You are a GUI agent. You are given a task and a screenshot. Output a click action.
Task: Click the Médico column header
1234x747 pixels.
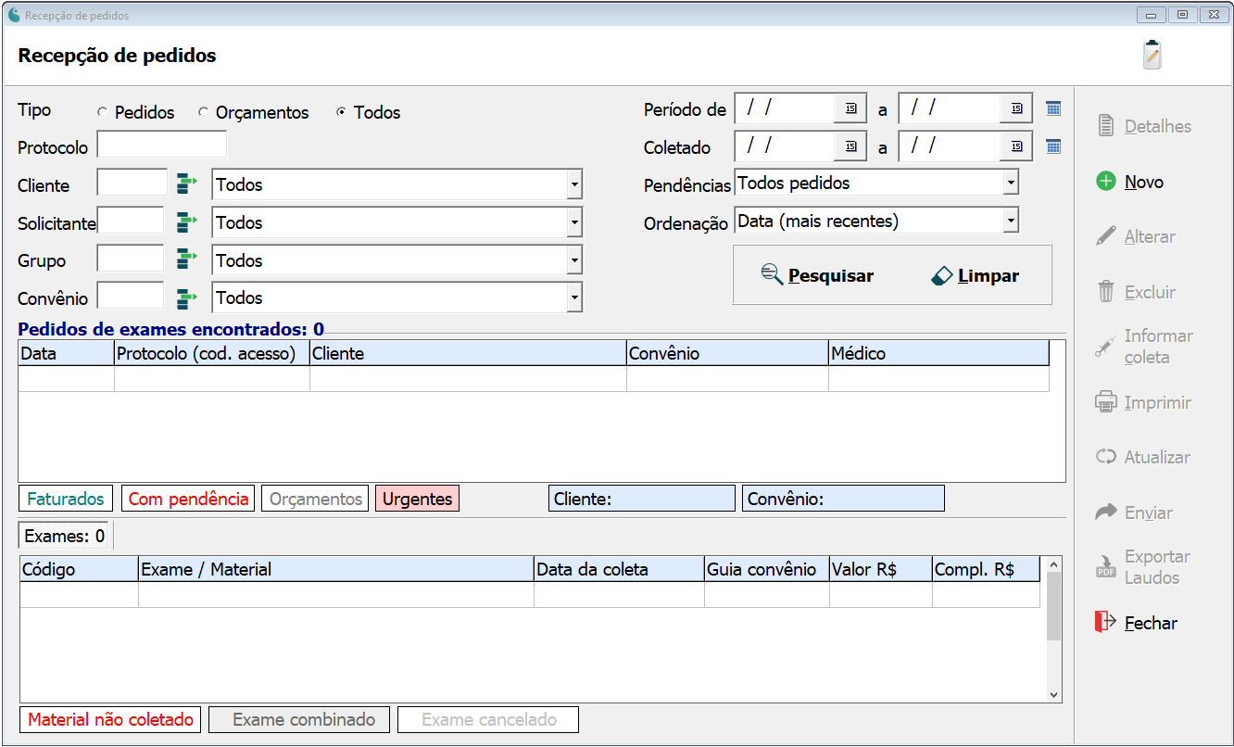938,353
